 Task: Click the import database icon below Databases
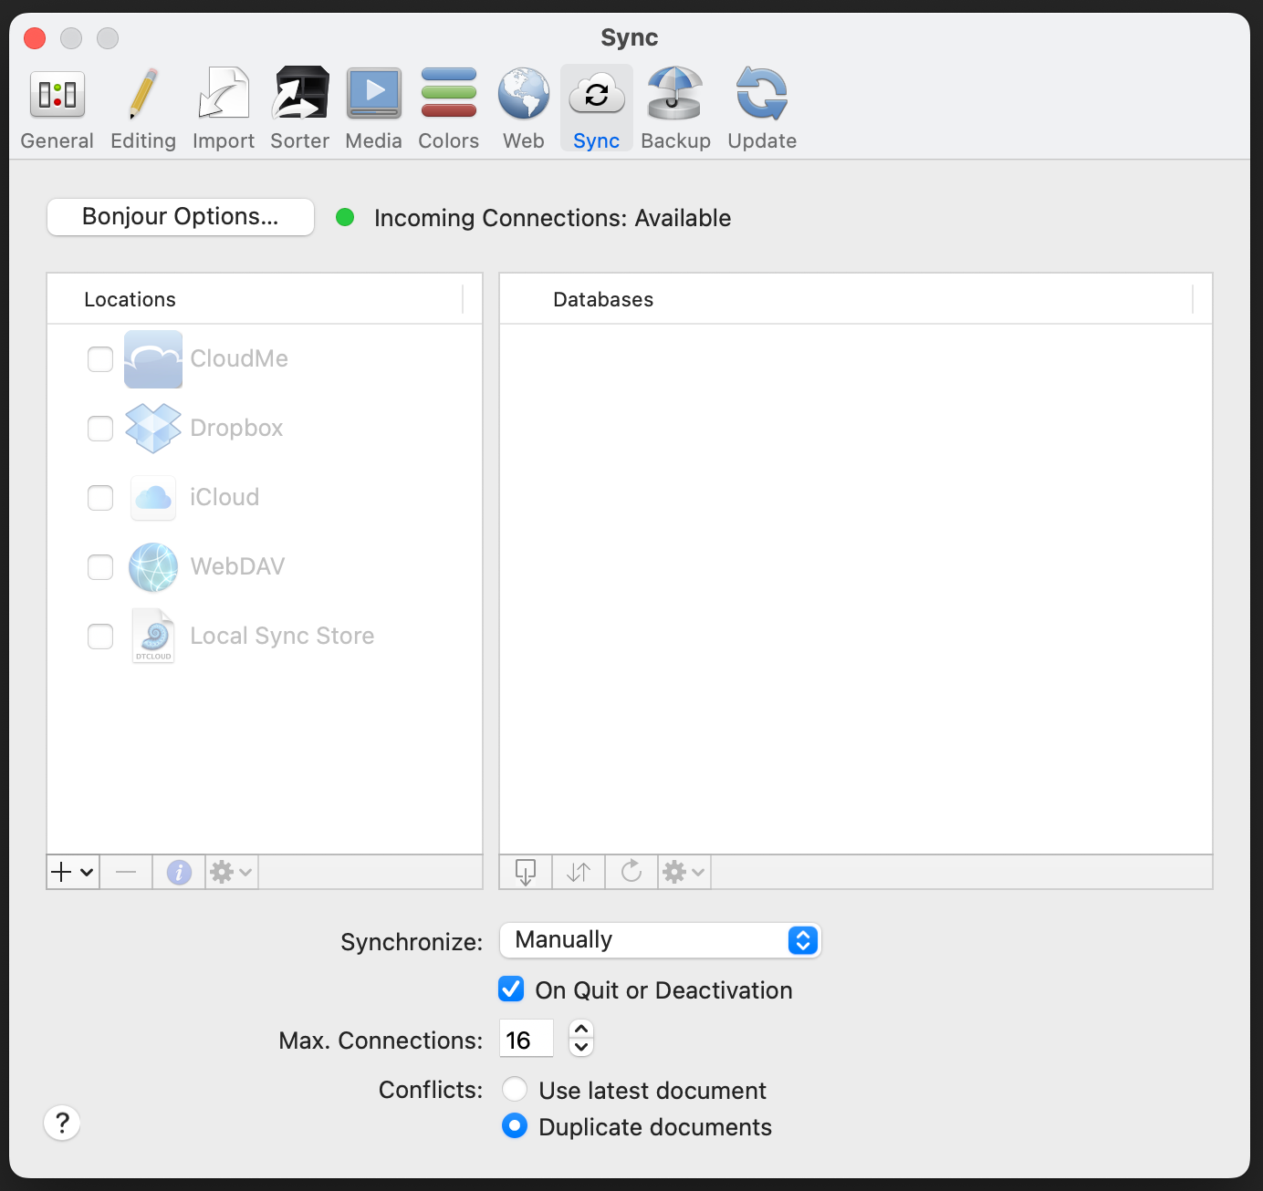[526, 873]
